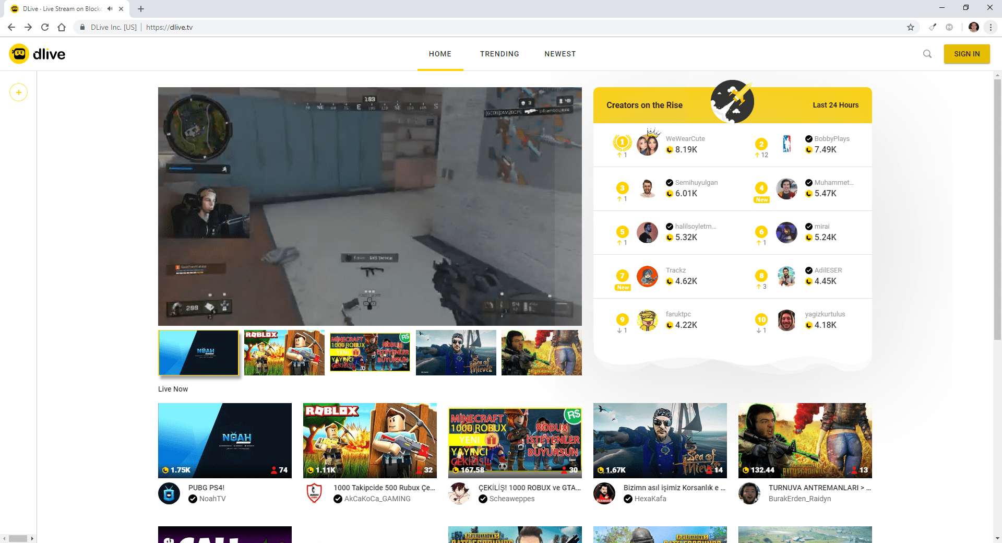Select Sea of Thieves carousel thumbnail

(456, 352)
